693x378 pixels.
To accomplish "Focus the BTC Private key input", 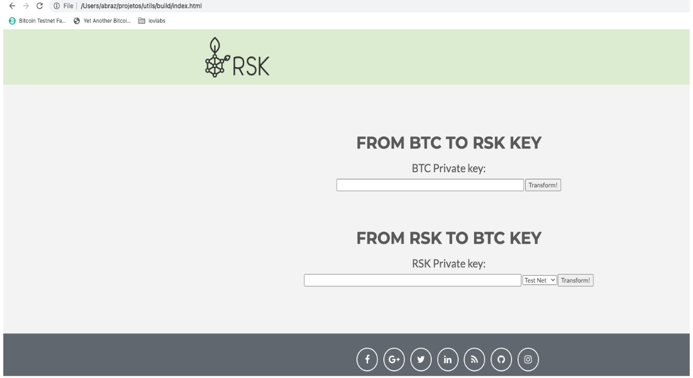I will pyautogui.click(x=430, y=185).
